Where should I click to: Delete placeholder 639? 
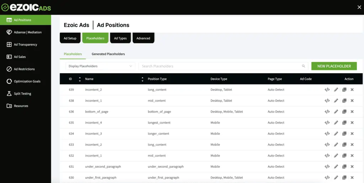[352, 90]
